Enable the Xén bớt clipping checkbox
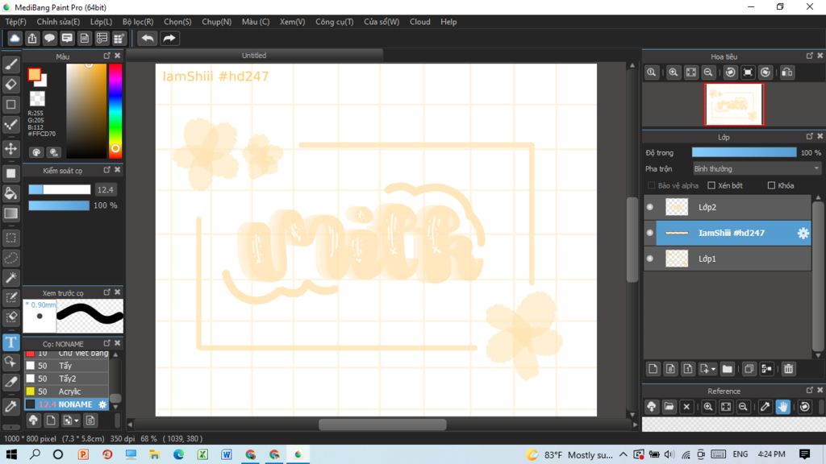The width and height of the screenshot is (826, 464). (x=711, y=186)
